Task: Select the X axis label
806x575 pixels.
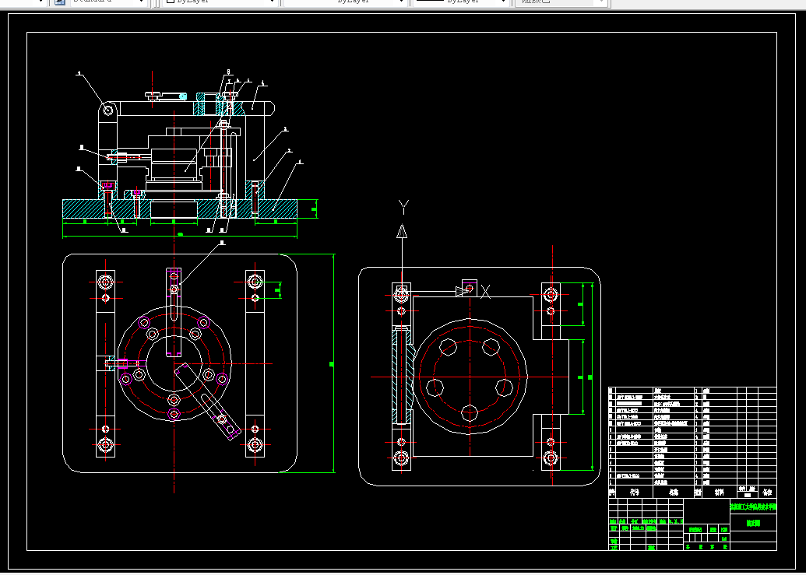Action: [485, 292]
